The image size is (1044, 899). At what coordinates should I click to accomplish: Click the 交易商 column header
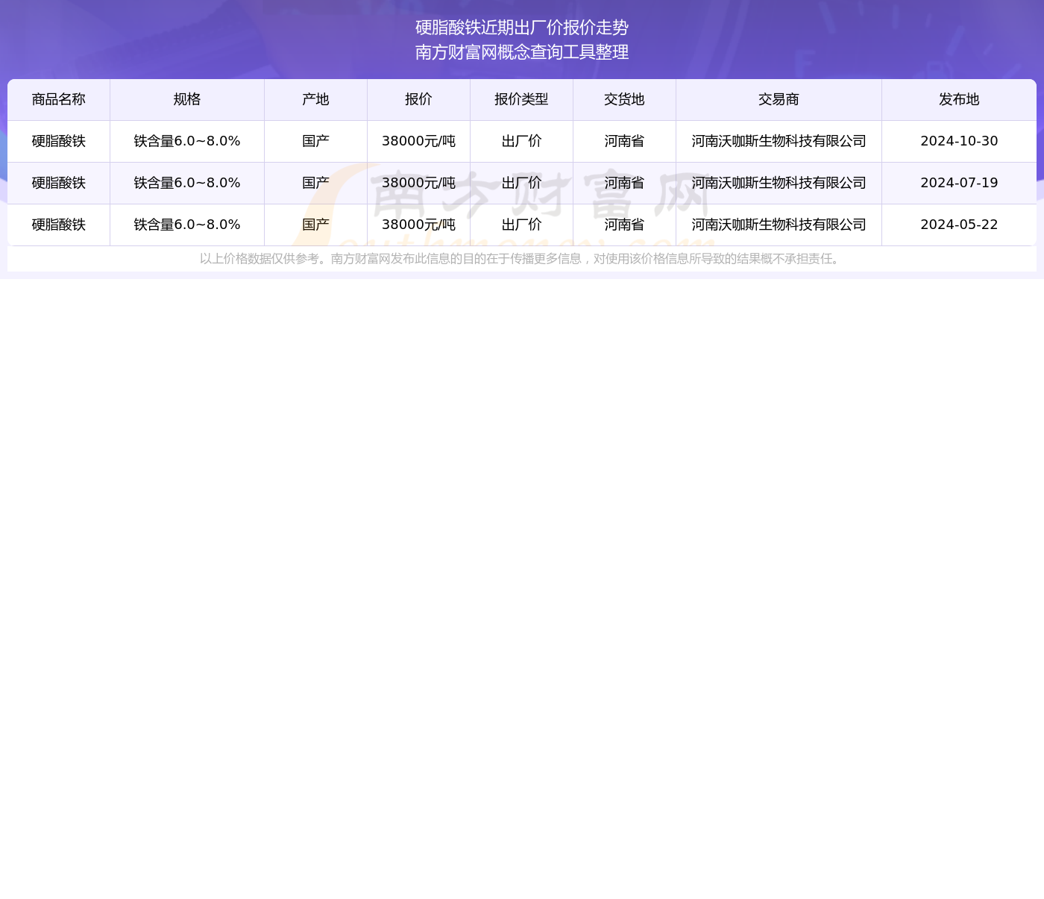(779, 99)
